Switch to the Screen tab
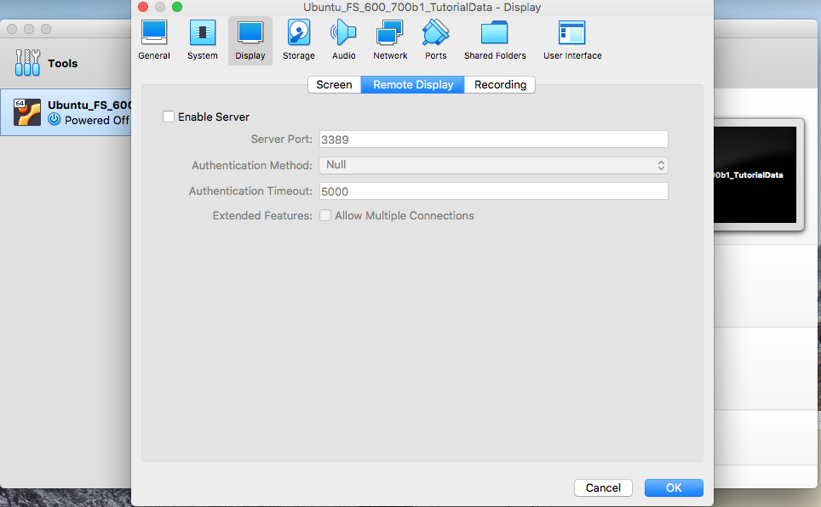This screenshot has height=507, width=821. click(334, 84)
